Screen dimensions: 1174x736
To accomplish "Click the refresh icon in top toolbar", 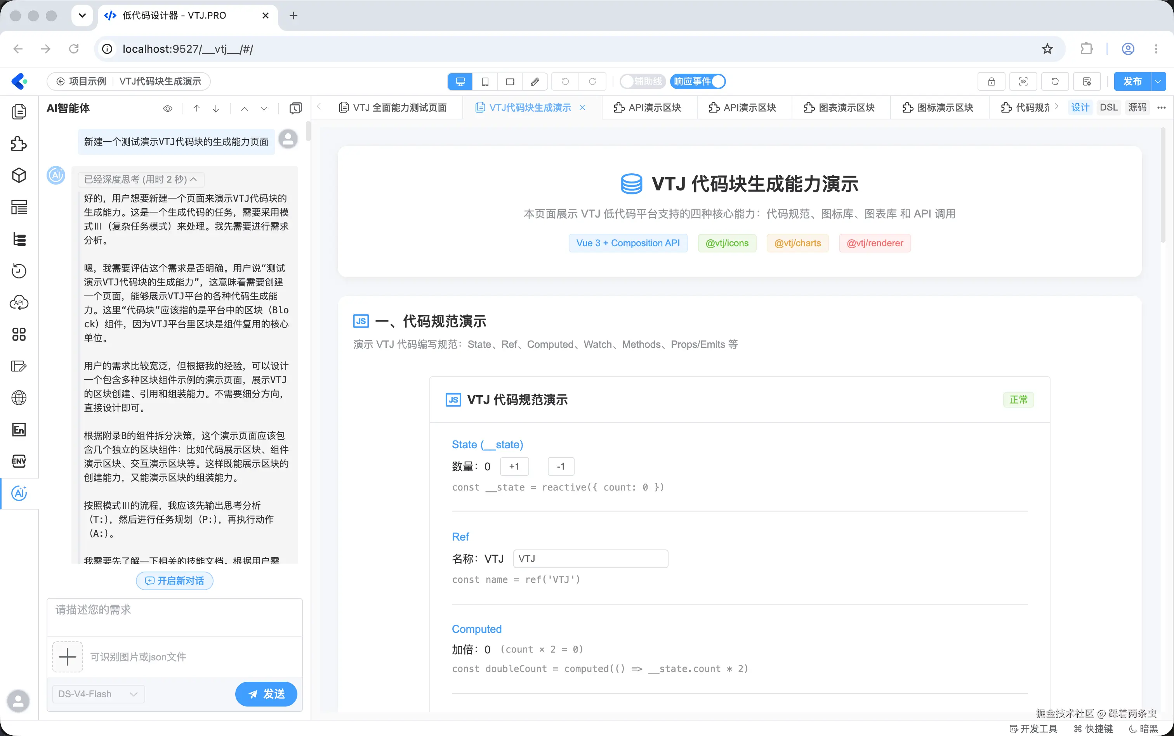I will [1055, 81].
